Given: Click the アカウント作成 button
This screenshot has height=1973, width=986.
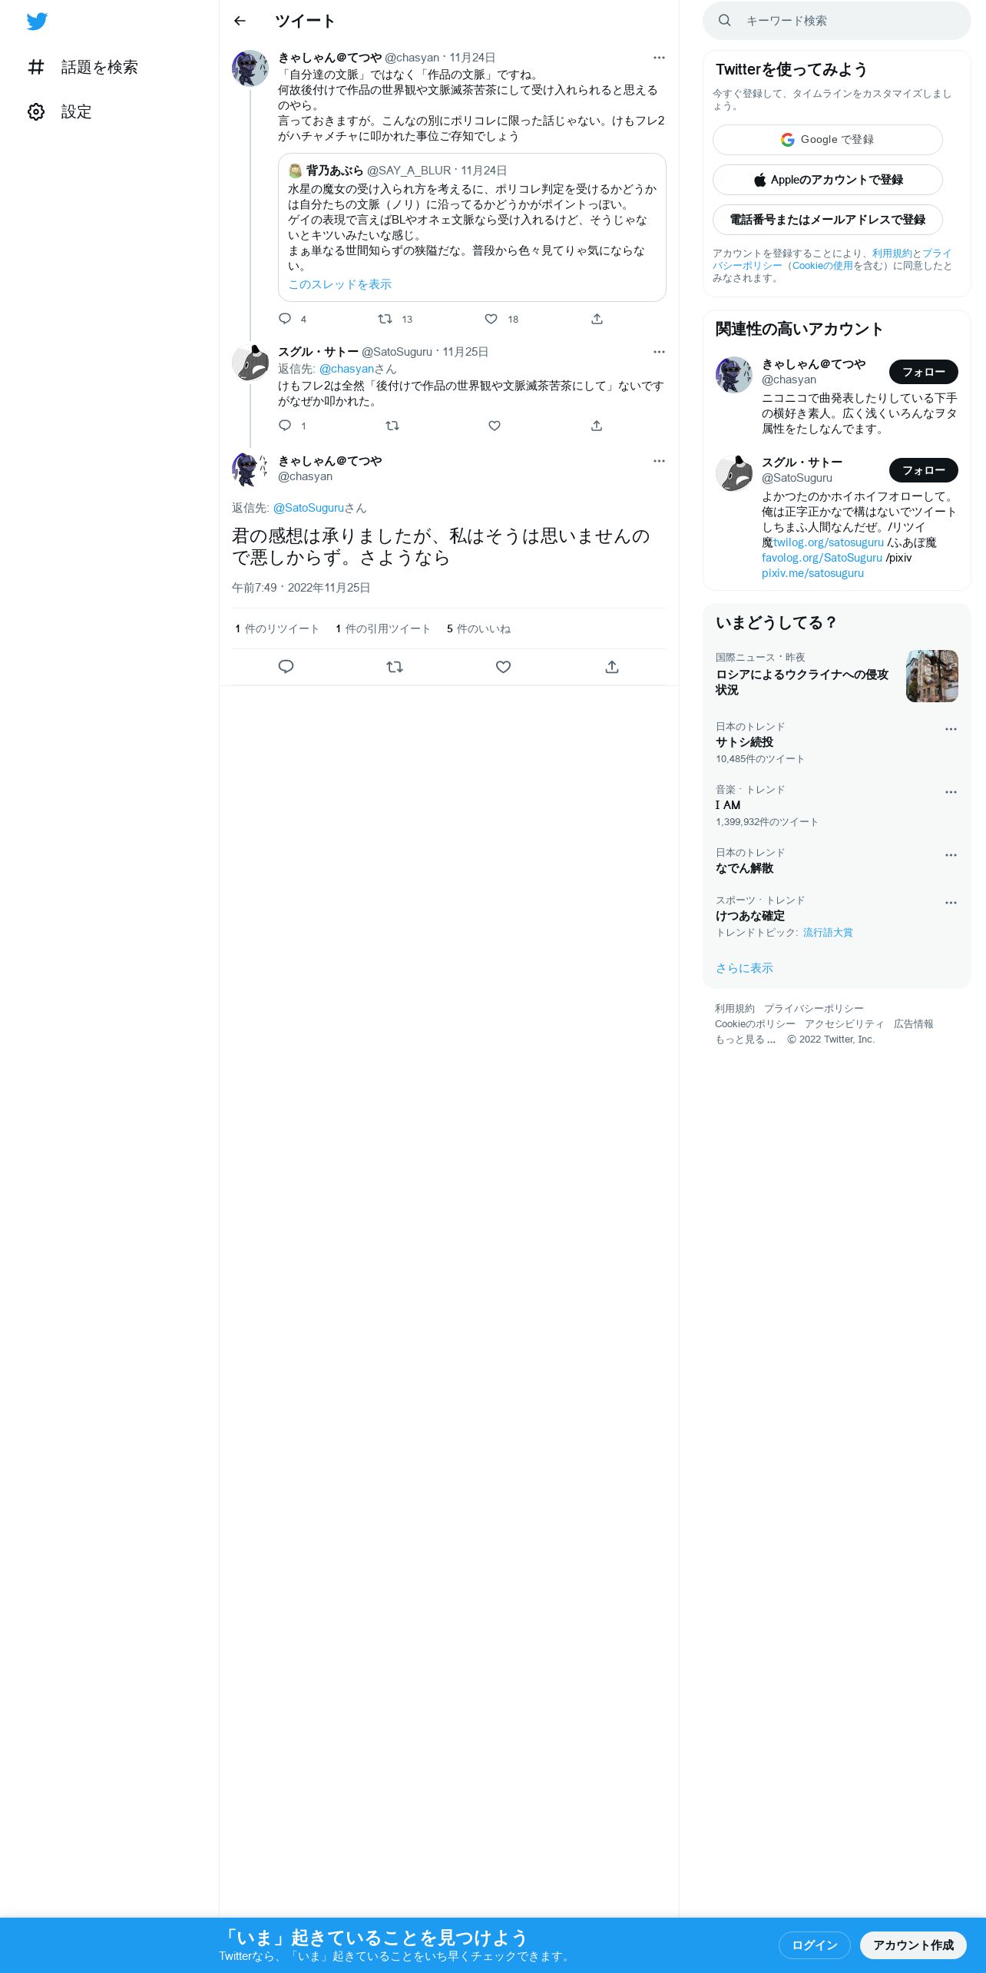Looking at the screenshot, I should click(x=913, y=1945).
